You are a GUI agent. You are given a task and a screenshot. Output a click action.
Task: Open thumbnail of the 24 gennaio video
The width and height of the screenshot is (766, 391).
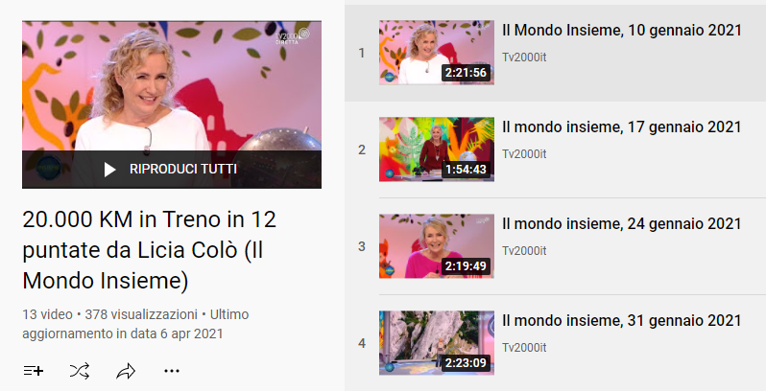(x=436, y=246)
